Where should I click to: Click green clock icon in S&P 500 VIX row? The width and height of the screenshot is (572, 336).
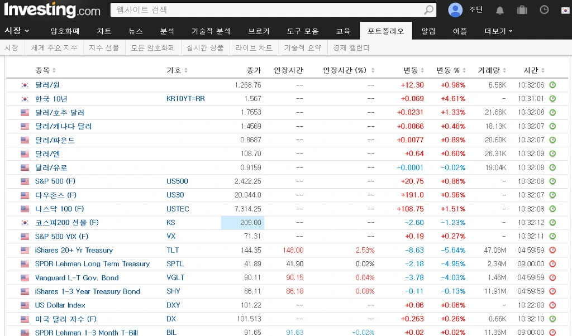point(552,236)
